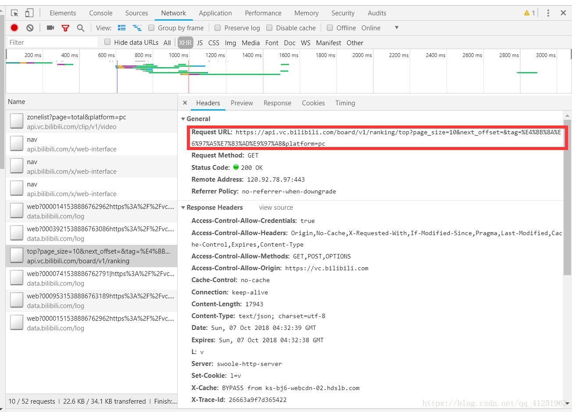The height and width of the screenshot is (412, 572).
Task: Click view source for response headers
Action: point(276,208)
